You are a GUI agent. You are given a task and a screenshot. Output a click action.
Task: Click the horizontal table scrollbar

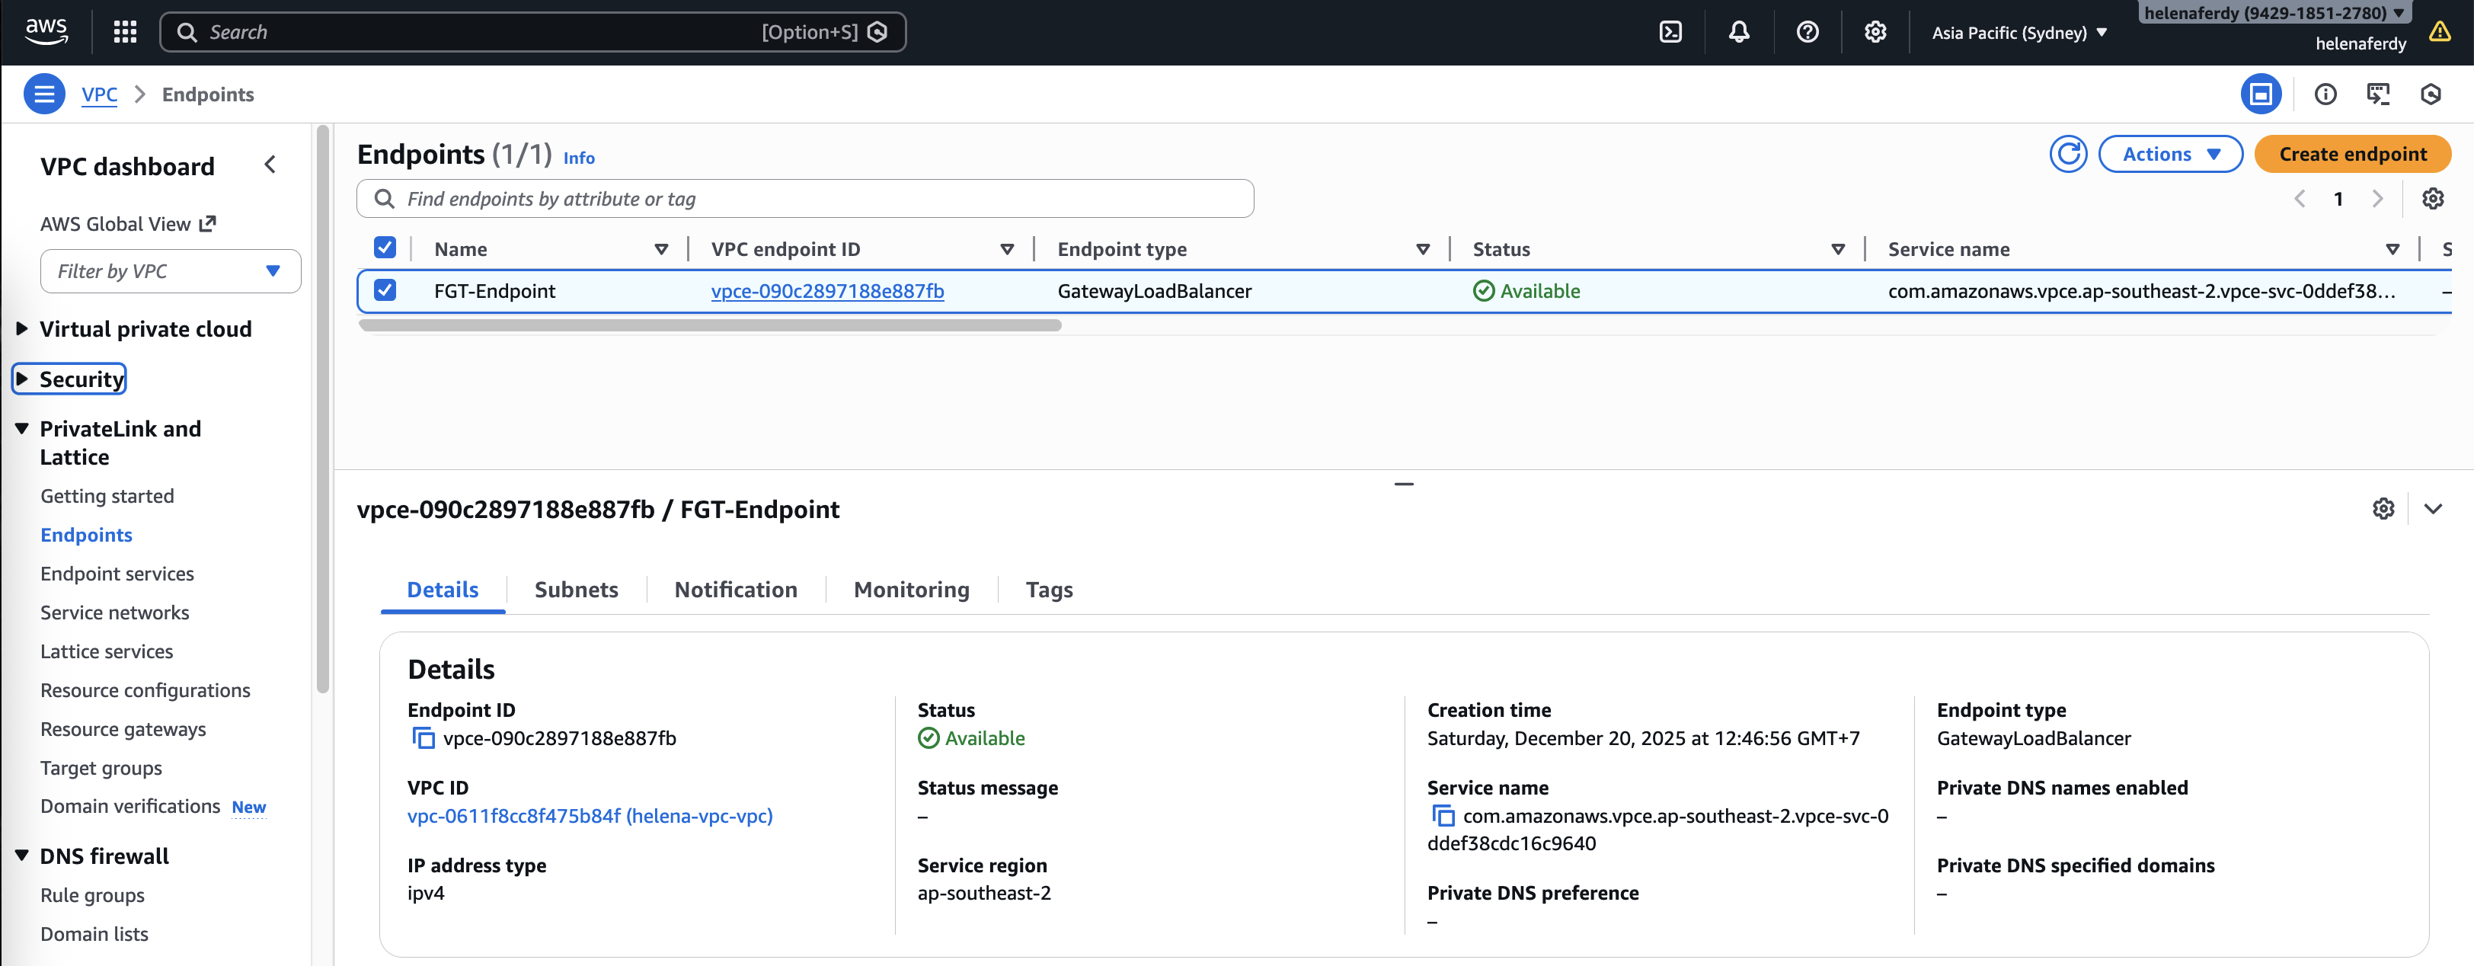coord(709,325)
